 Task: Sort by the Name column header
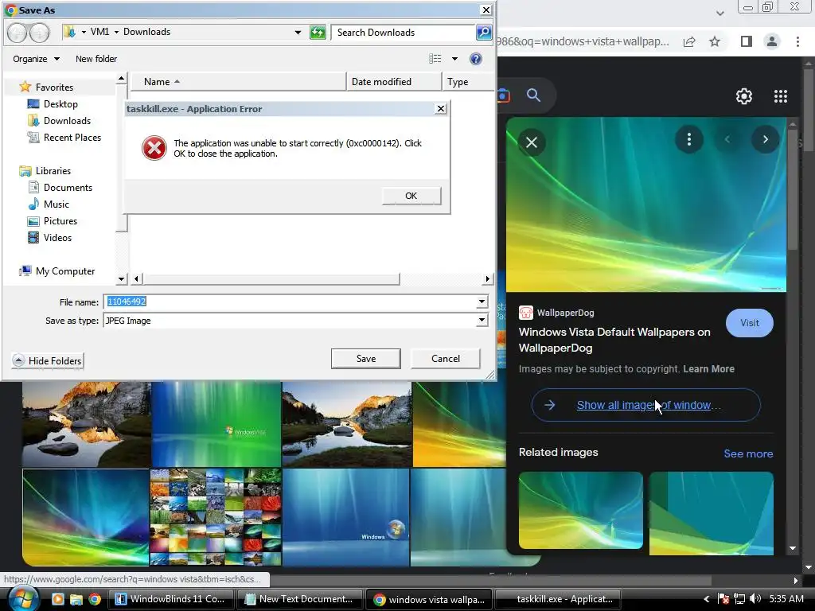click(238, 82)
